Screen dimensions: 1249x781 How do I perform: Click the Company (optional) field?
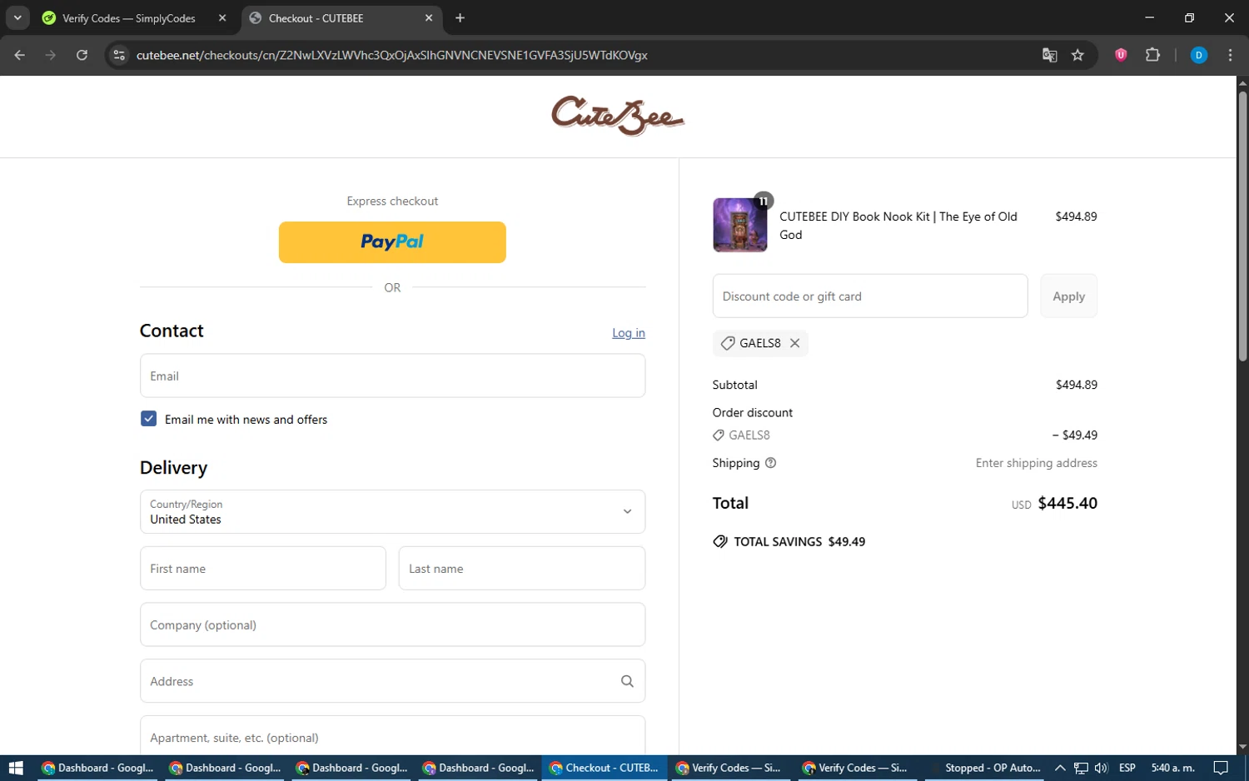(x=392, y=624)
